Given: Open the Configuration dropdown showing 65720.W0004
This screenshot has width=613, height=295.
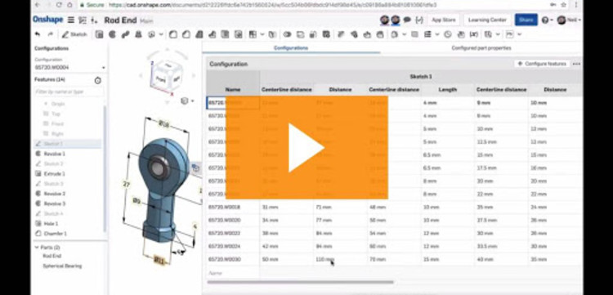Looking at the screenshot, I should (70, 67).
